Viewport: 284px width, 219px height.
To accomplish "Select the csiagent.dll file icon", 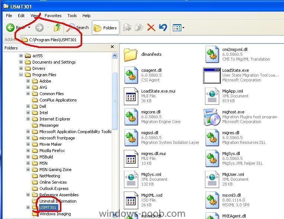I will (131, 75).
